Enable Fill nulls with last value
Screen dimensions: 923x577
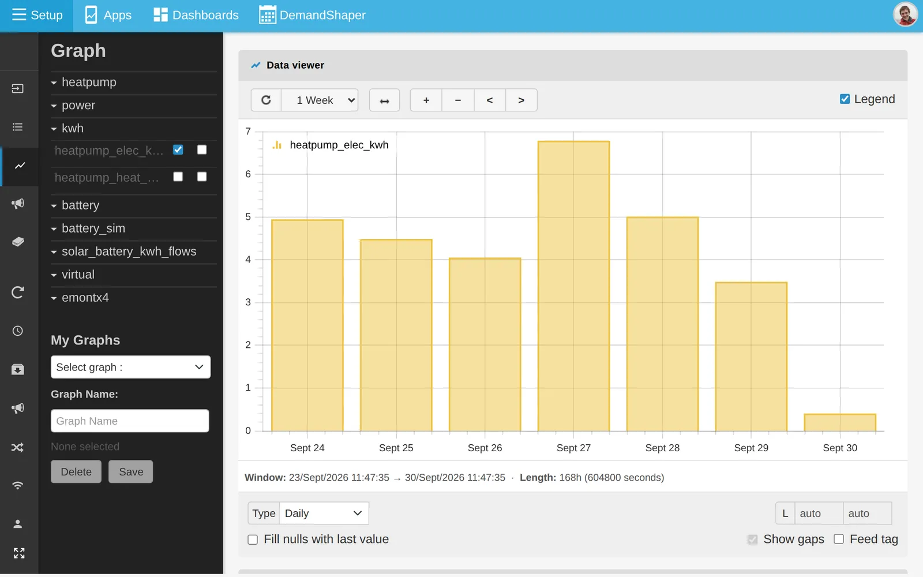pyautogui.click(x=253, y=539)
